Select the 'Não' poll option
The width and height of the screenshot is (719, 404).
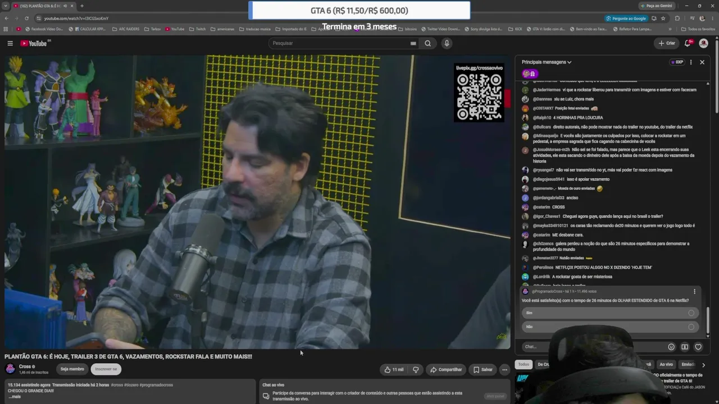[610, 327]
